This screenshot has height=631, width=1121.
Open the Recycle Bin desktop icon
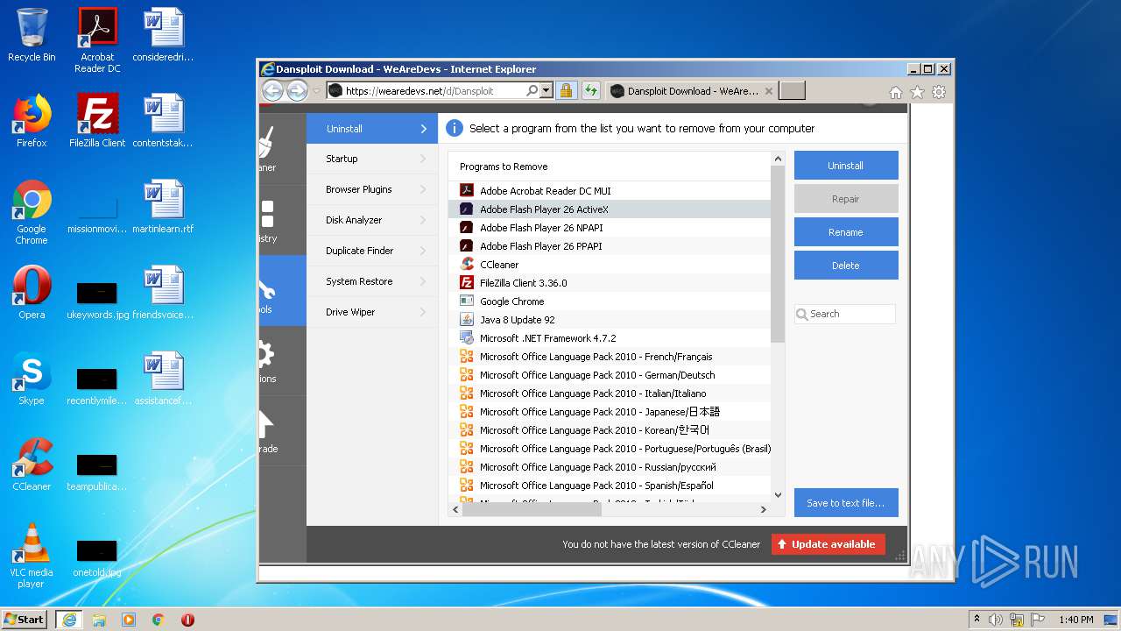point(32,35)
